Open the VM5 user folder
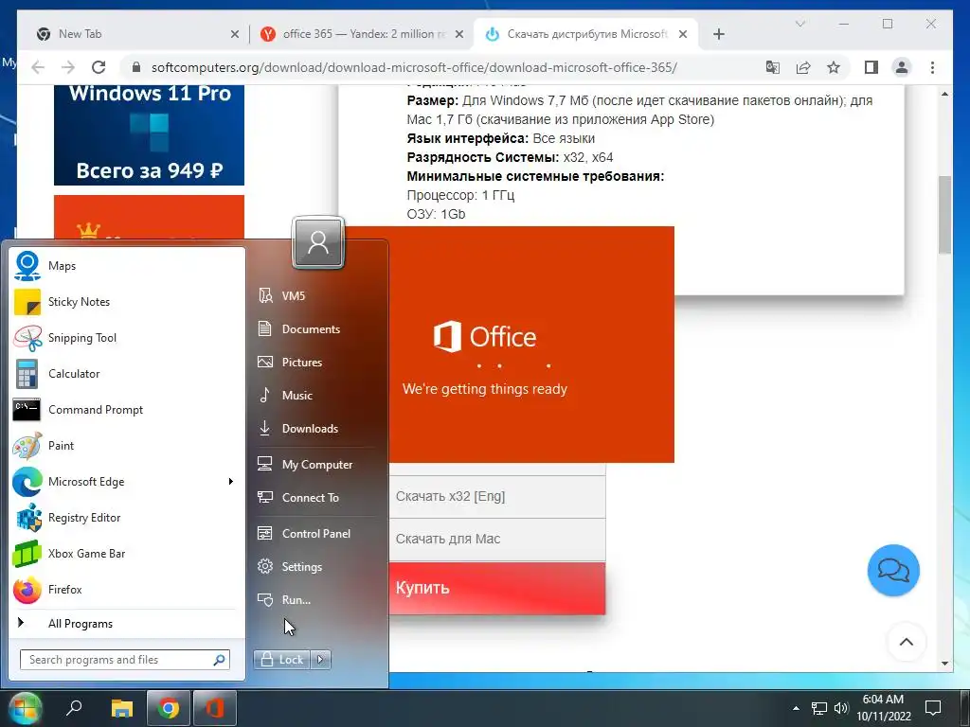970x727 pixels. click(x=316, y=295)
